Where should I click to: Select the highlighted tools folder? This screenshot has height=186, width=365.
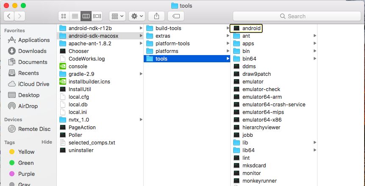187,58
